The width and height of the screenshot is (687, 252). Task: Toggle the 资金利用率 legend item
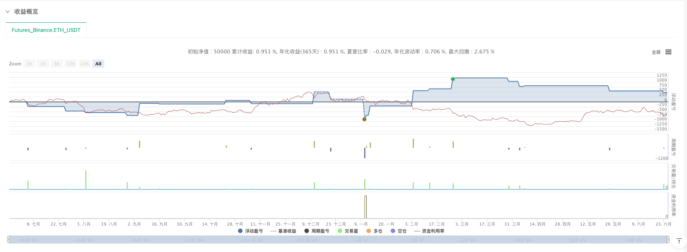[x=429, y=231]
